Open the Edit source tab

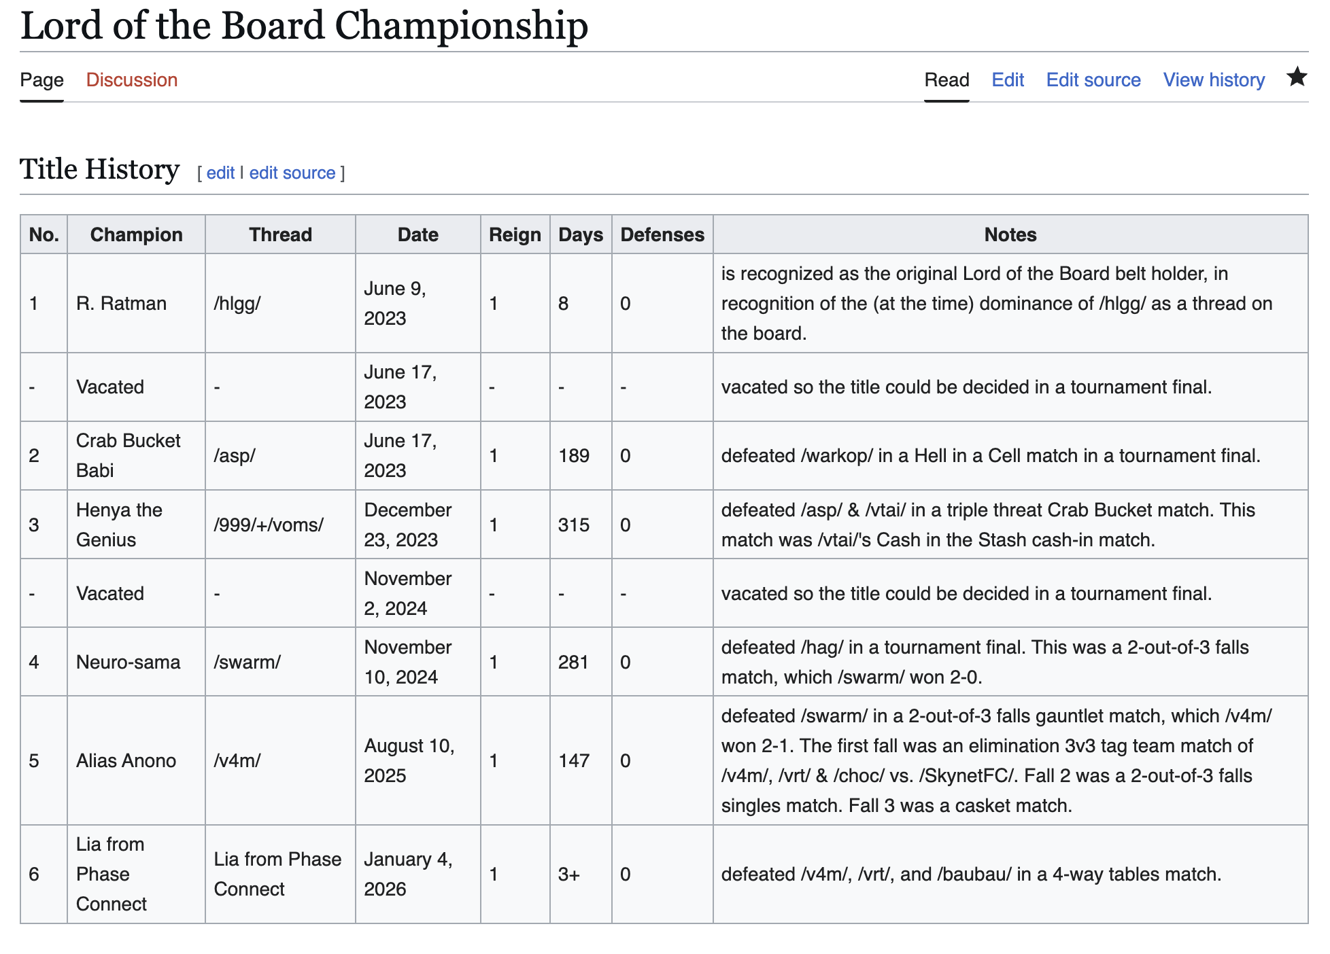(x=1093, y=80)
